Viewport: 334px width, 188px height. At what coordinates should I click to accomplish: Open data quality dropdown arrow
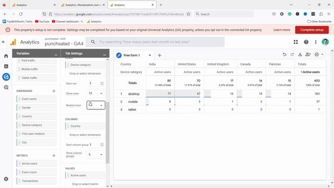pos(323,54)
